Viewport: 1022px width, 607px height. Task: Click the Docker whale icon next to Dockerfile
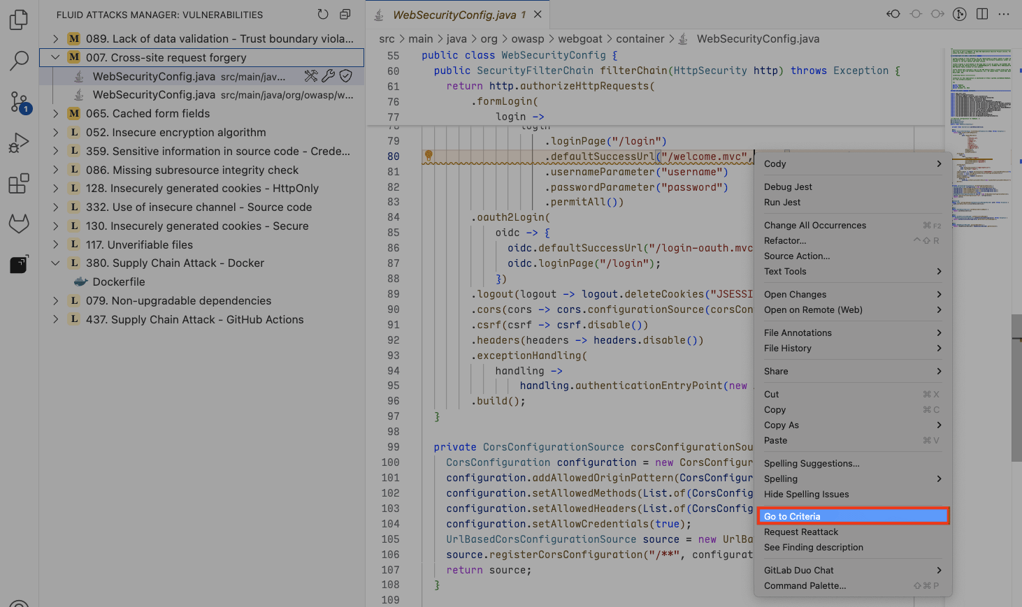pos(80,281)
